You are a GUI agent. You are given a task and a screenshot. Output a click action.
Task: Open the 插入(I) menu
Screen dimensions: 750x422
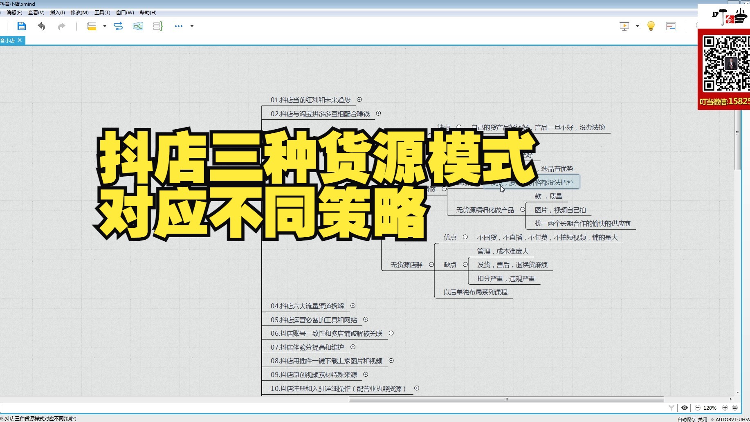click(57, 13)
